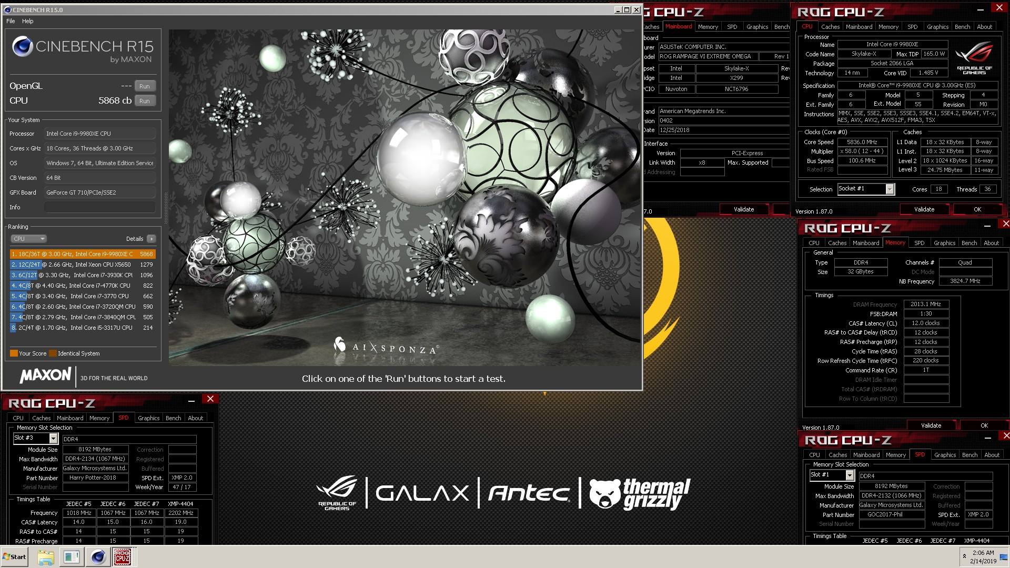
Task: Switch to Memory tab in Slot #3 CPU-Z window
Action: click(99, 418)
